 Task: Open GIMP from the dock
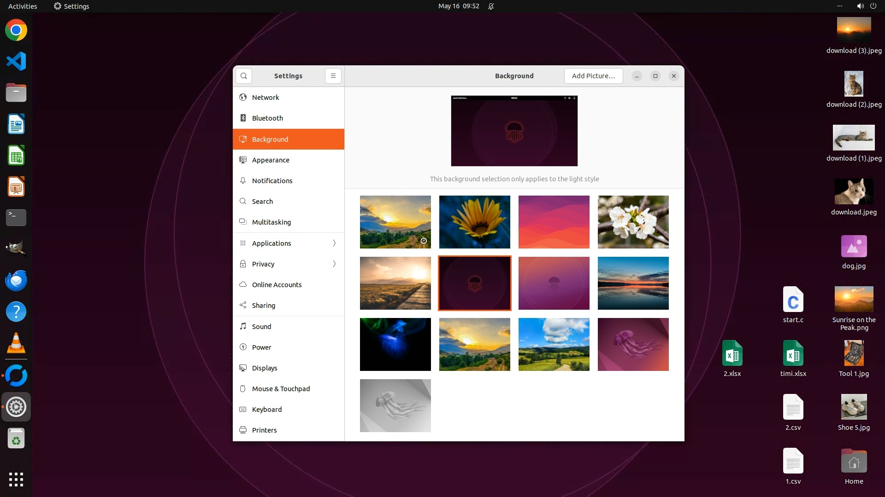16,248
